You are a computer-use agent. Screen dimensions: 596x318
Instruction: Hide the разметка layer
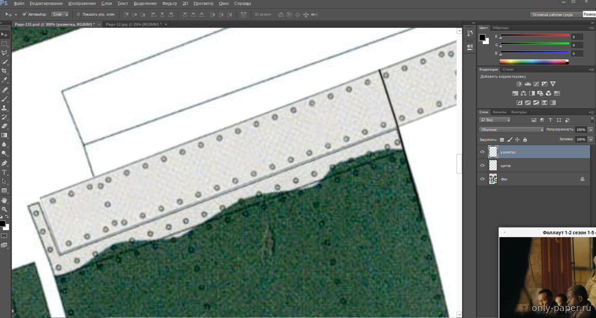pyautogui.click(x=482, y=152)
